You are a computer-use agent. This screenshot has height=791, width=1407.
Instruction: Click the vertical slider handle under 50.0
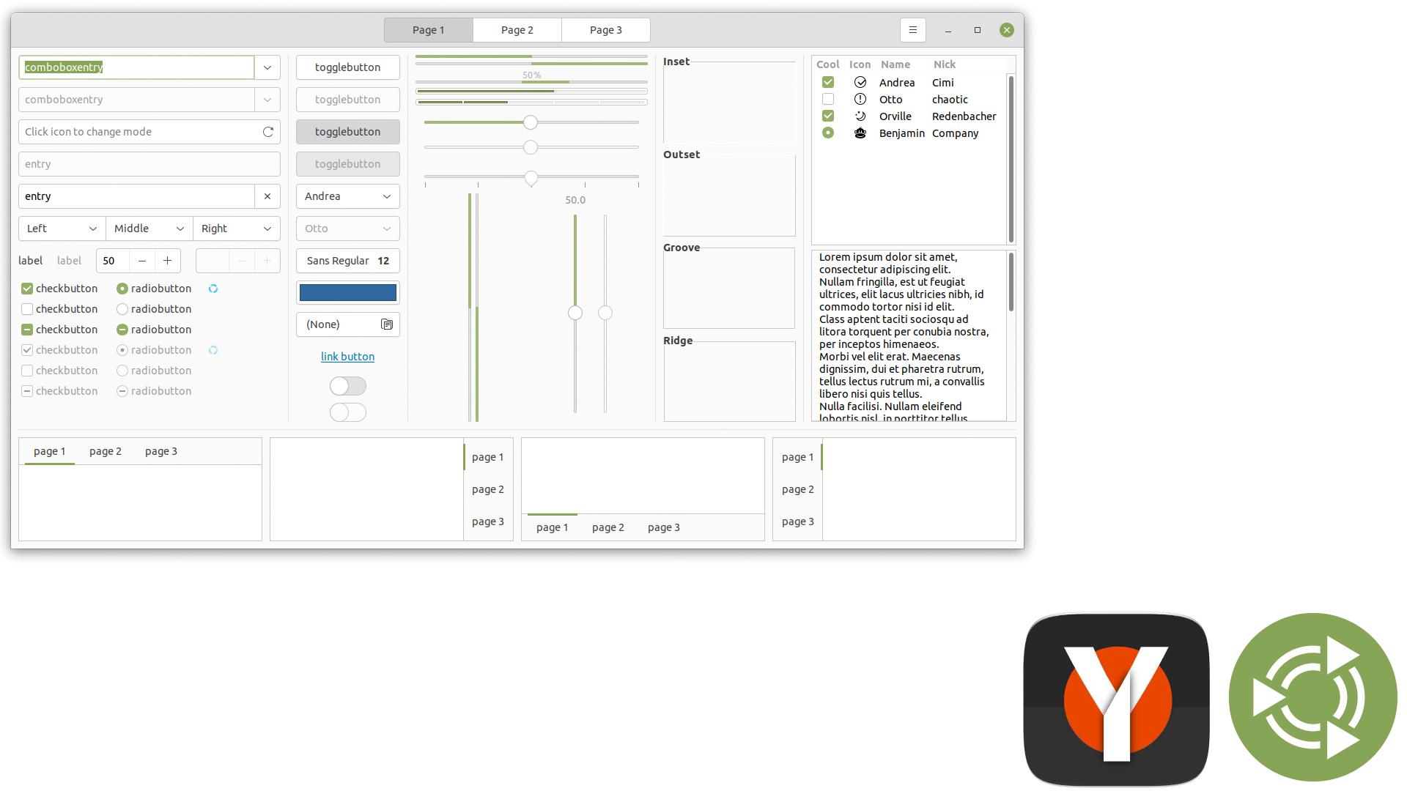[x=575, y=313]
